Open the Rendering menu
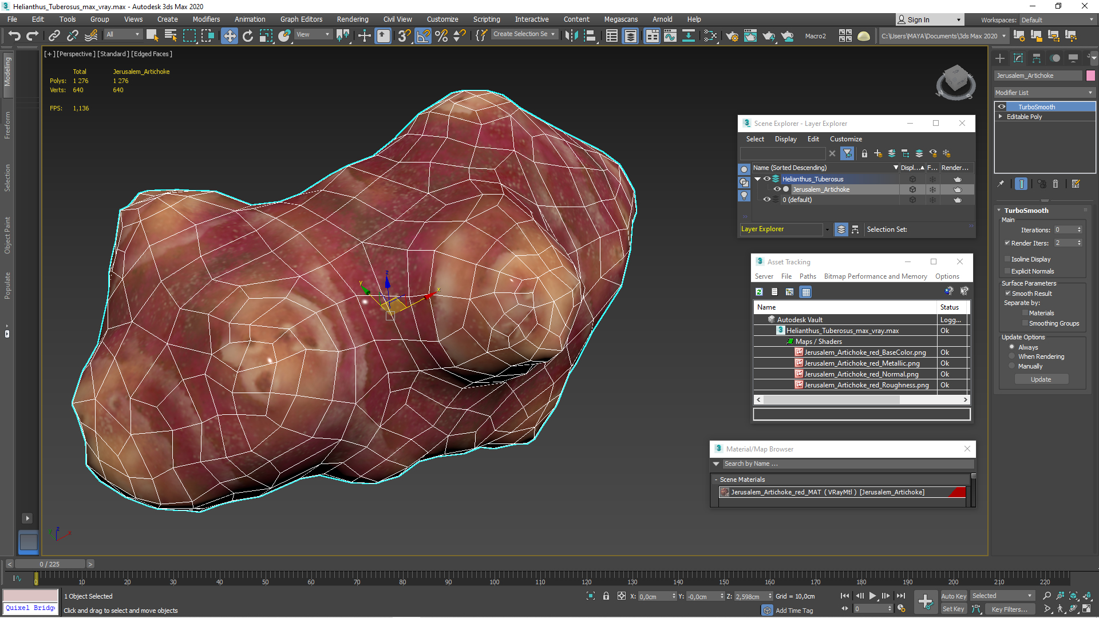 pyautogui.click(x=353, y=19)
